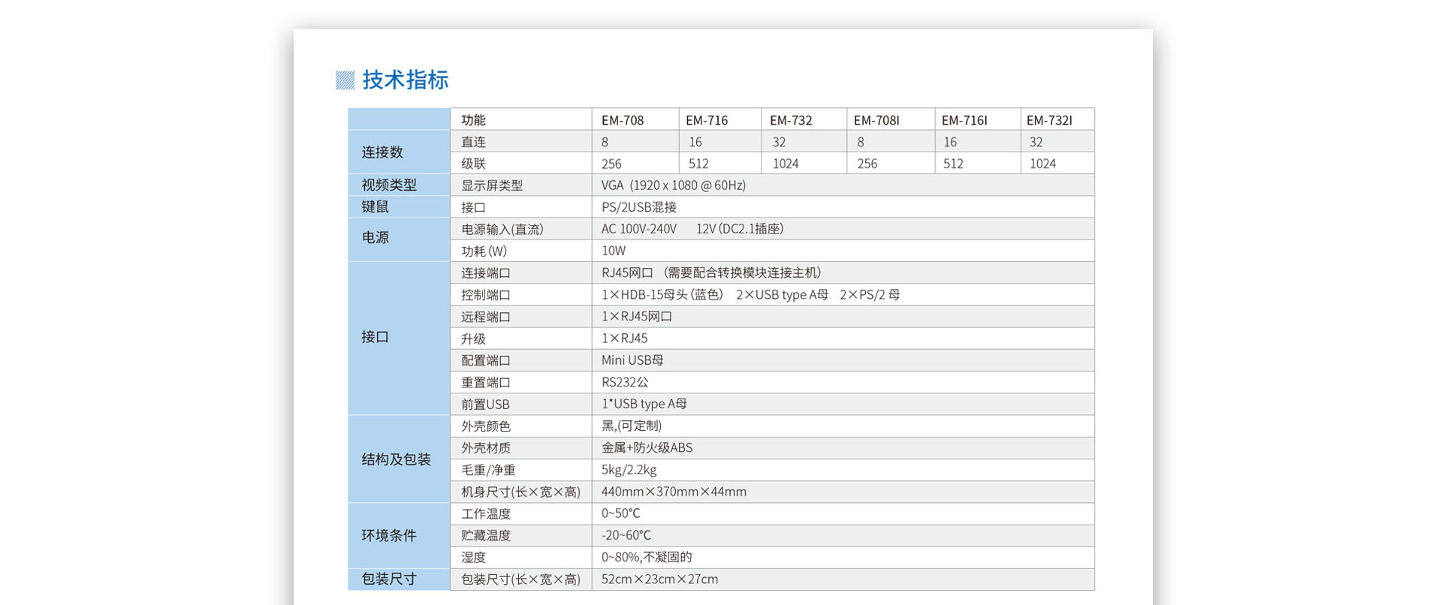Image resolution: width=1442 pixels, height=605 pixels.
Task: Click the 升级 row label
Action: point(473,339)
